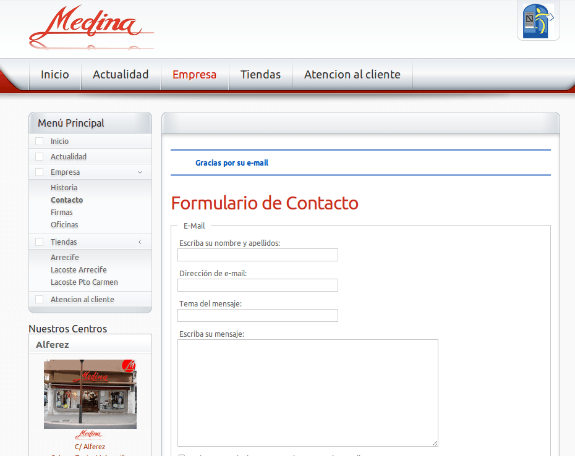Open the Firmas sidebar link
Viewport: 575px width, 456px height.
(62, 213)
